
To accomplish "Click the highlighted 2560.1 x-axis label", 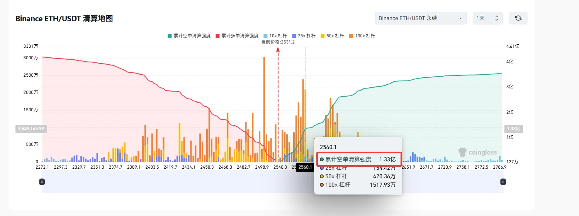I will click(x=305, y=167).
